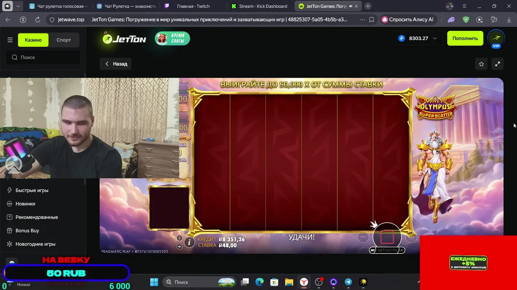Focus the Поиск search field in sidebar
The width and height of the screenshot is (517, 290).
click(x=43, y=57)
